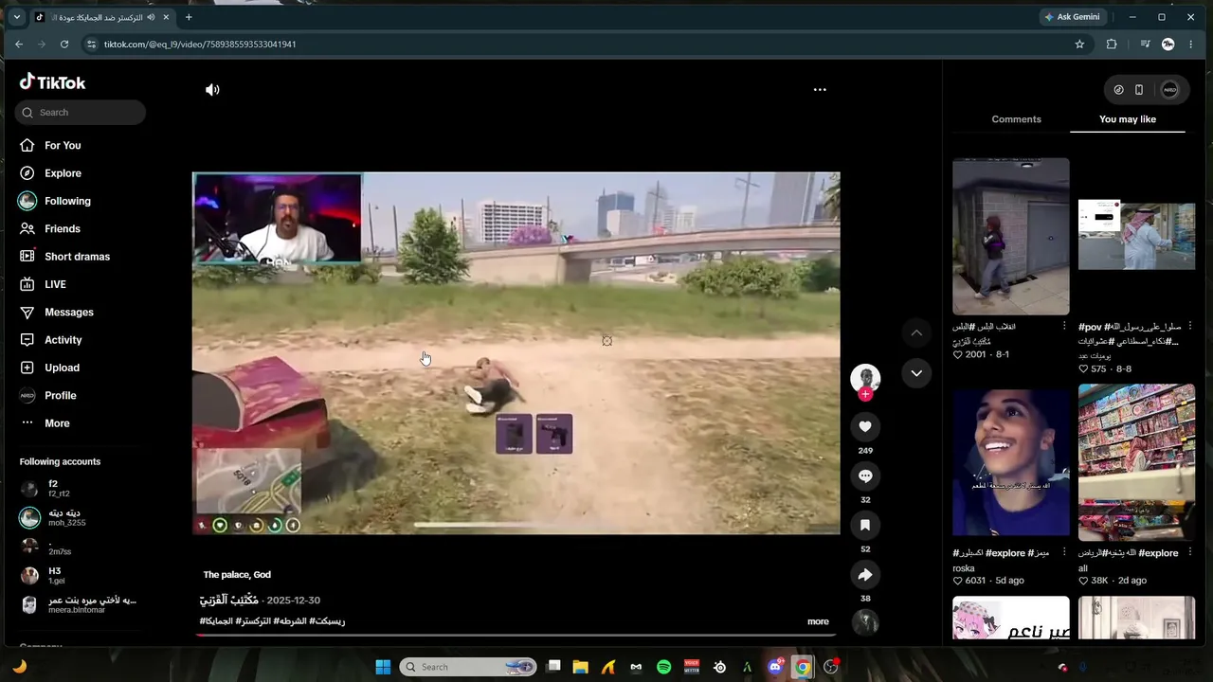Switch to the Comments tab

(1016, 119)
